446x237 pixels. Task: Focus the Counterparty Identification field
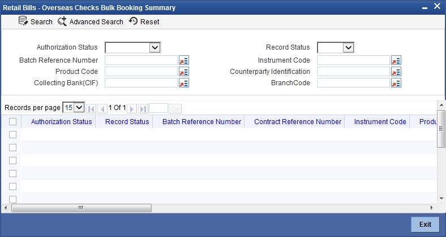353,72
